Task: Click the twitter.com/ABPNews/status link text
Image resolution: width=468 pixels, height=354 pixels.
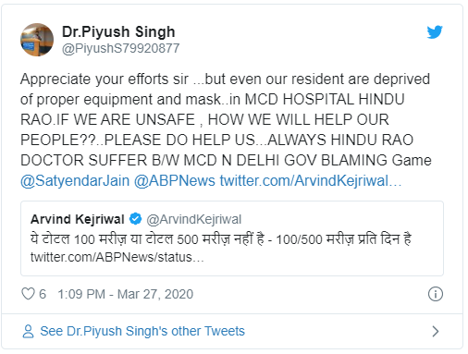Action: (x=117, y=257)
